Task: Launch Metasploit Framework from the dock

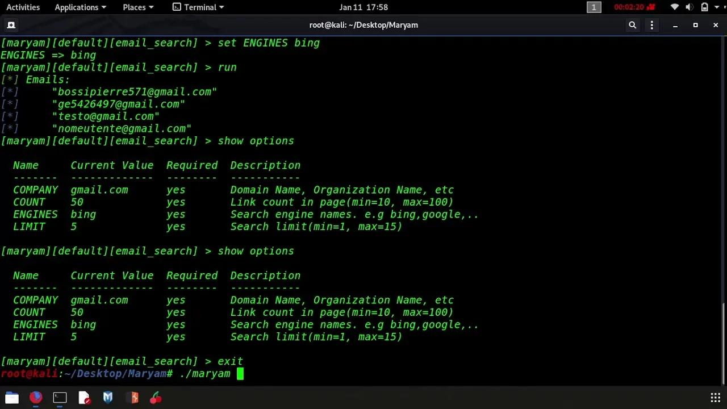Action: (108, 398)
